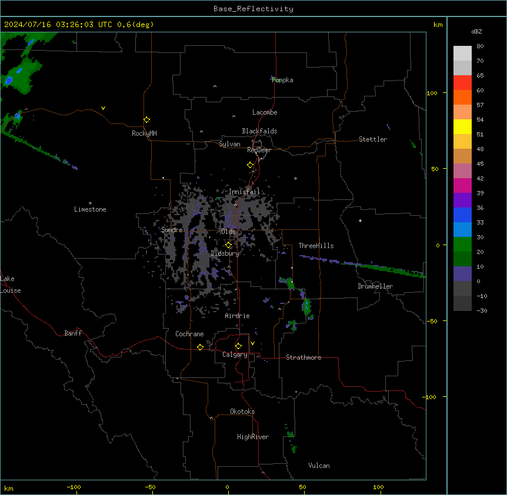The width and height of the screenshot is (507, 495).
Task: Select the Drumheller label
Action: coord(375,286)
